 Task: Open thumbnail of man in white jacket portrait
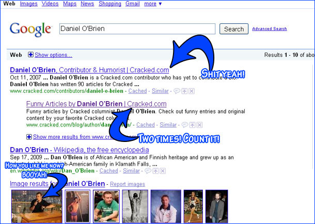(166, 206)
